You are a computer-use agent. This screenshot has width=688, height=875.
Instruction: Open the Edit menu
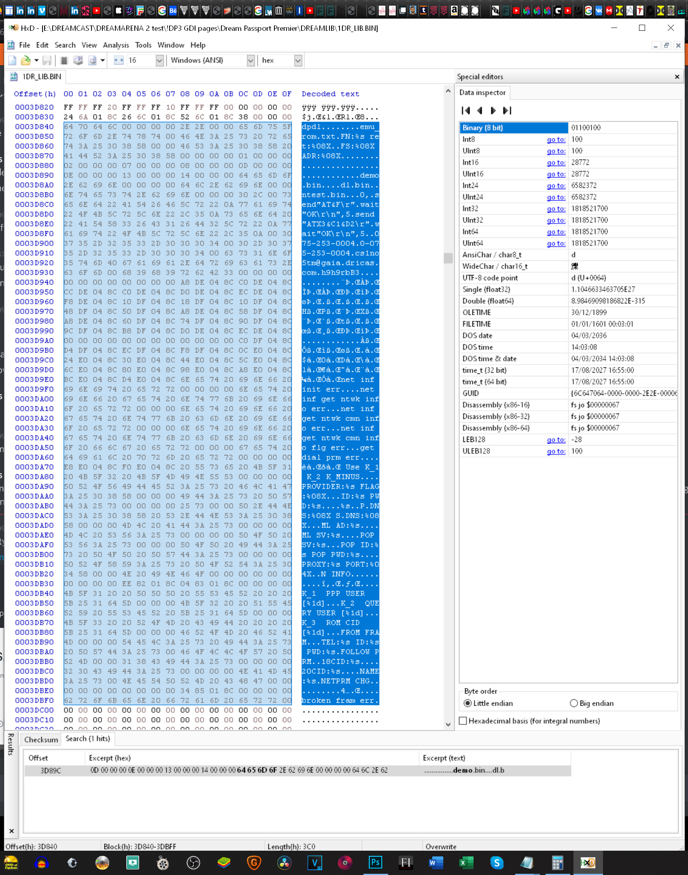42,45
